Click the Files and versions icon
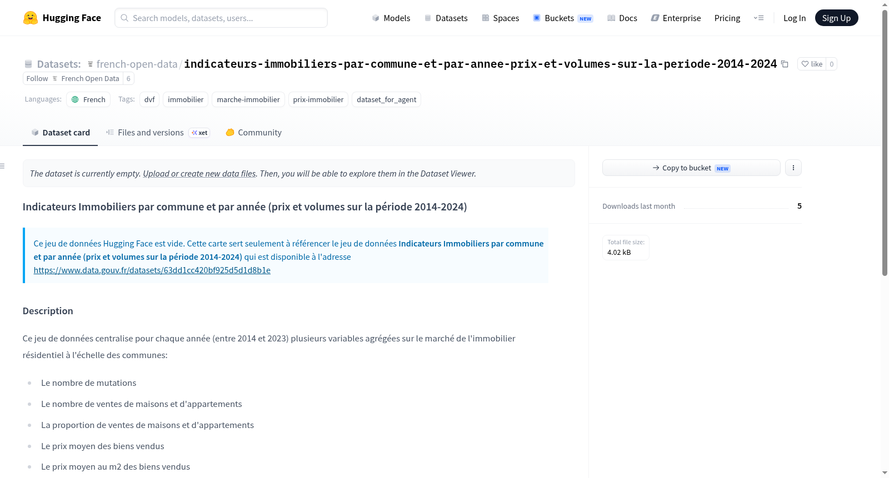 click(110, 132)
